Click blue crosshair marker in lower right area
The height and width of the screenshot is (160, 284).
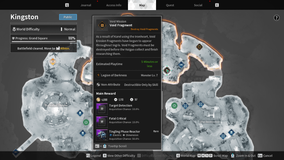click(223, 136)
